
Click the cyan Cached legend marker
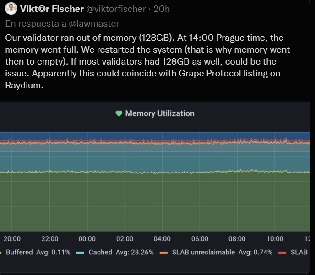[80, 252]
